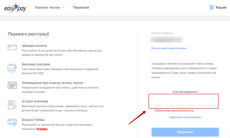Click the blurred phone number field
230x138 pixels.
point(166,40)
